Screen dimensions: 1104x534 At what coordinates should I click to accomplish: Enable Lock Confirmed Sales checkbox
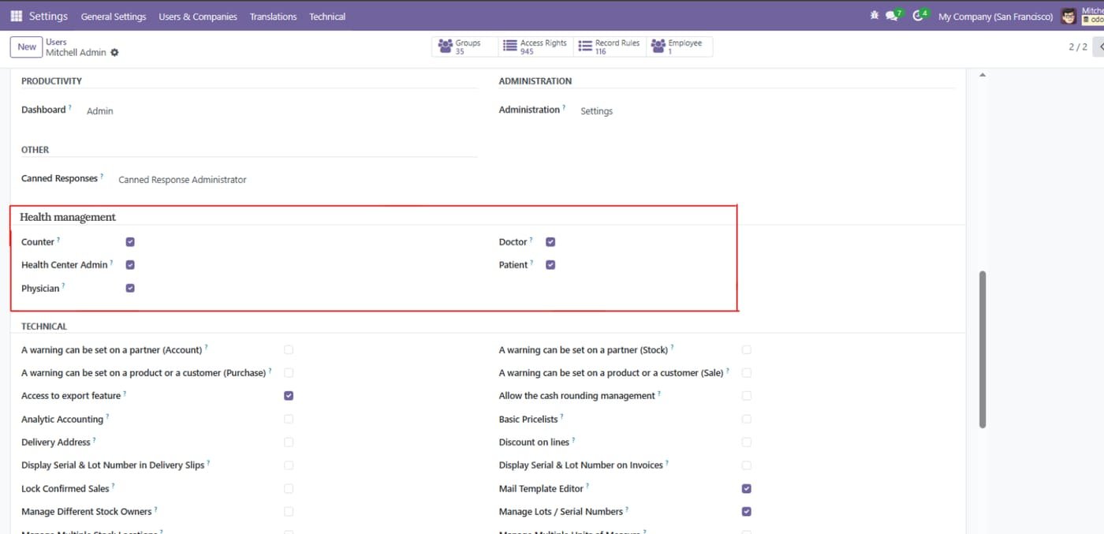pyautogui.click(x=289, y=488)
